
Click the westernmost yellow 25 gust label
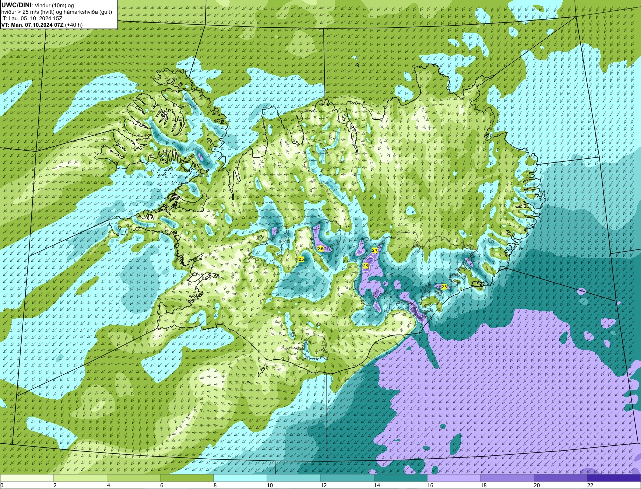point(301,259)
